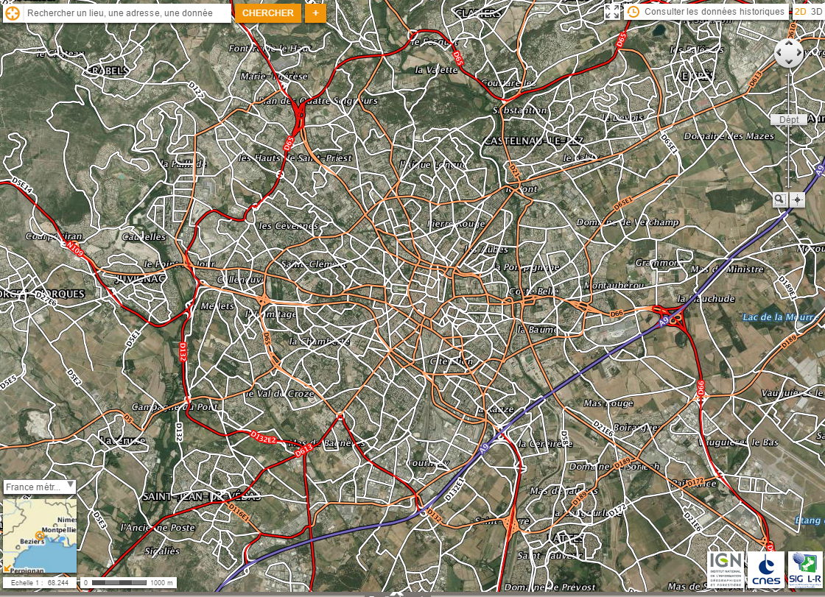The width and height of the screenshot is (825, 597).
Task: Click the geolocation target icon beside search
Action: pos(12,13)
